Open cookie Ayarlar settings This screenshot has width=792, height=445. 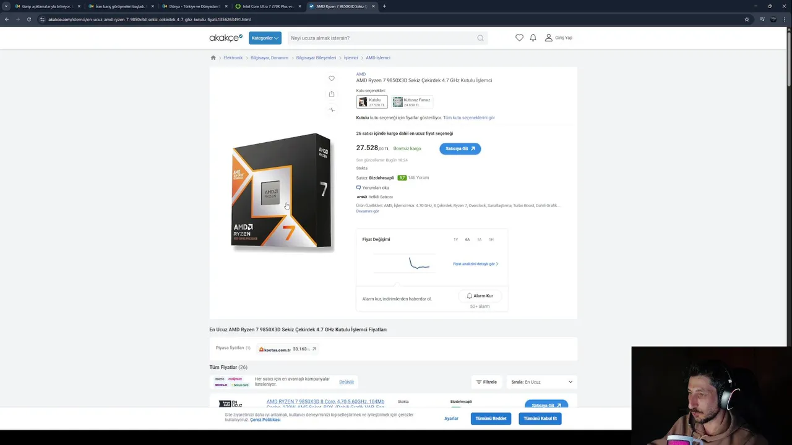tap(452, 418)
